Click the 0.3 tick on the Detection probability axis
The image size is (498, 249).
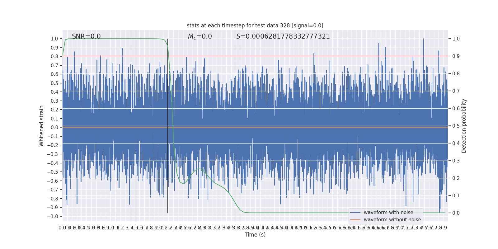pyautogui.click(x=456, y=161)
